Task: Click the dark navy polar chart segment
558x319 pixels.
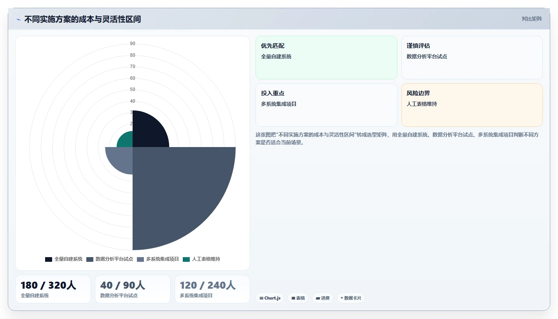Action: tap(148, 132)
